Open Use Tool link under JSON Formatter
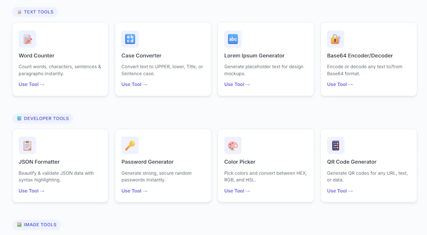 pos(31,191)
